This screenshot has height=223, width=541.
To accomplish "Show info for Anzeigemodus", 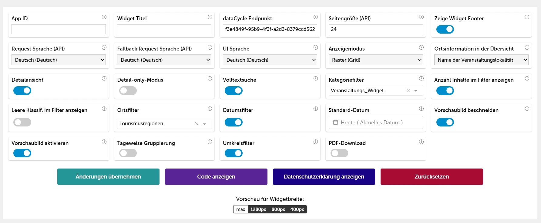I will pos(421,47).
